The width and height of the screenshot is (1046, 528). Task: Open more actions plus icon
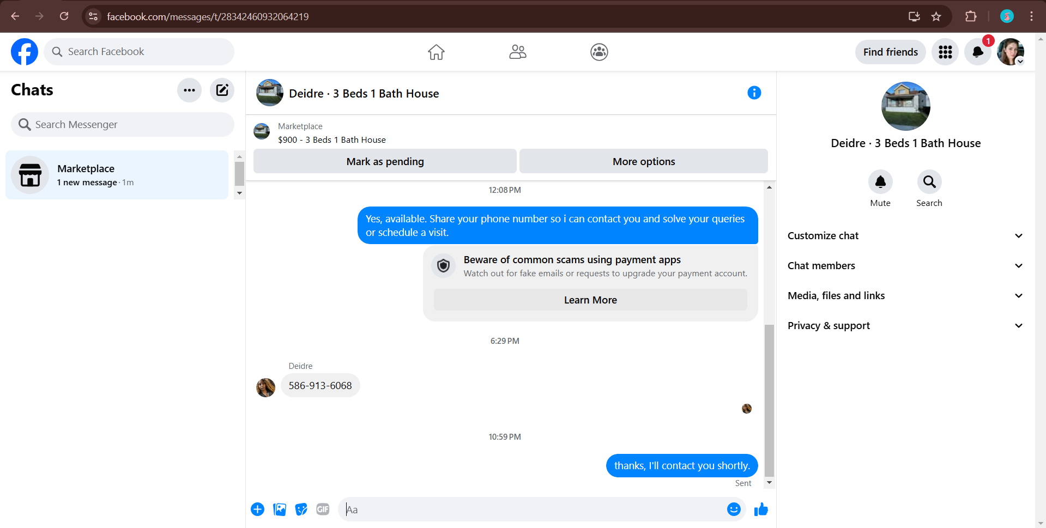[257, 509]
